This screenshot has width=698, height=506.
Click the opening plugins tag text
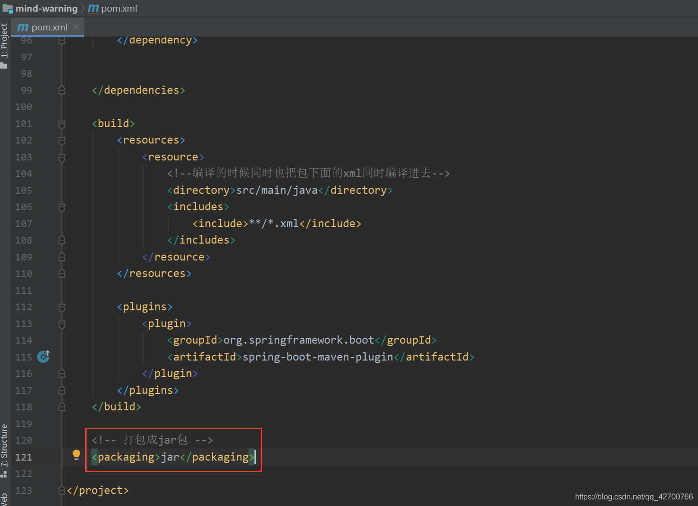tap(145, 307)
